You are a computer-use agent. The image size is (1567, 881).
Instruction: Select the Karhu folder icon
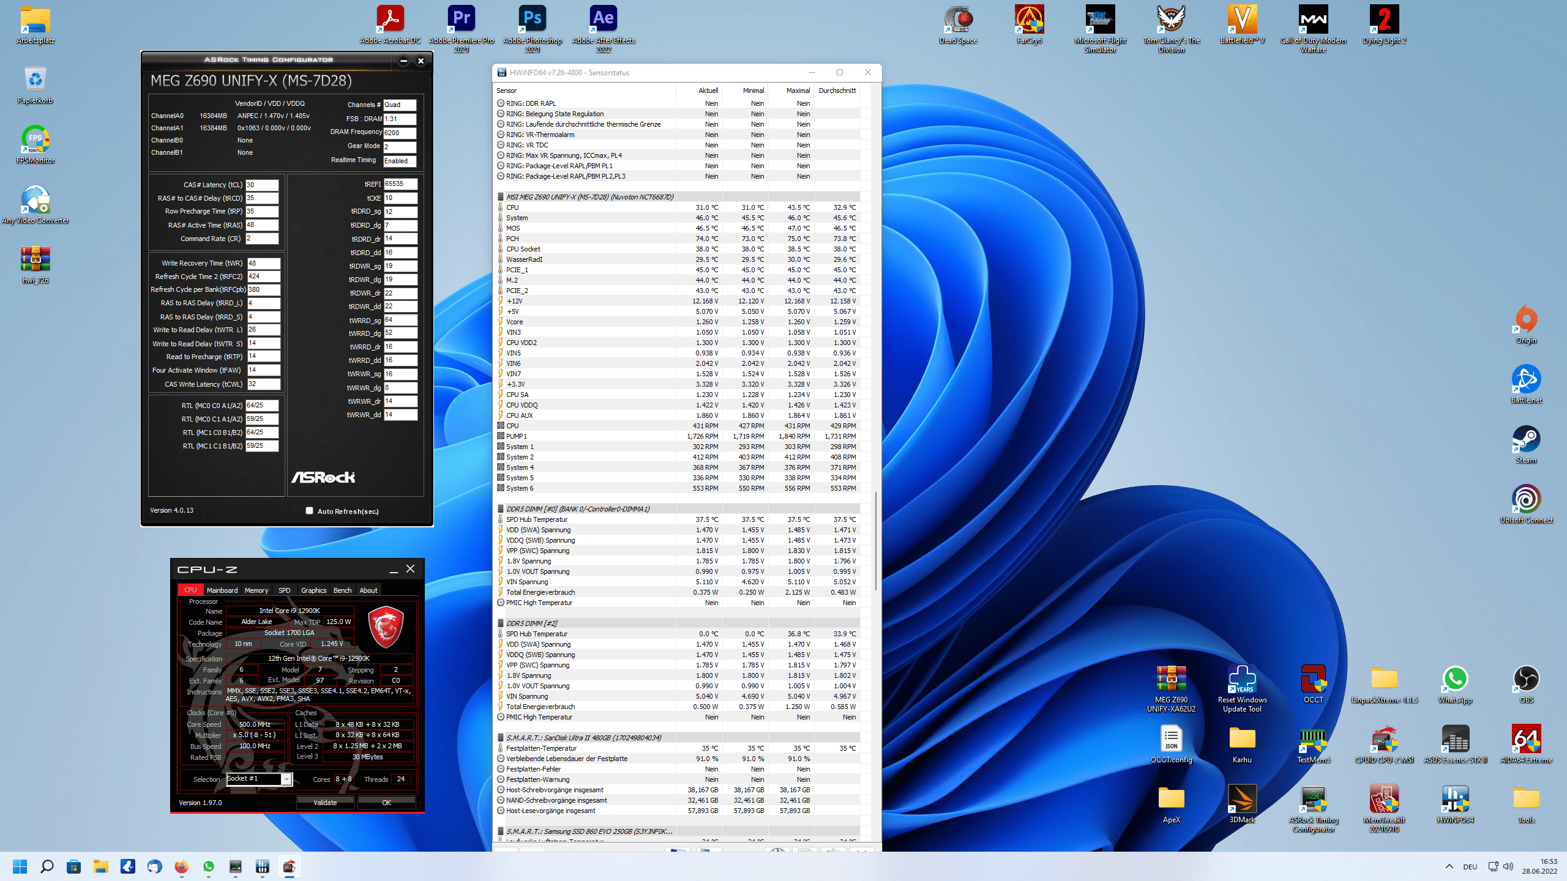[1242, 744]
